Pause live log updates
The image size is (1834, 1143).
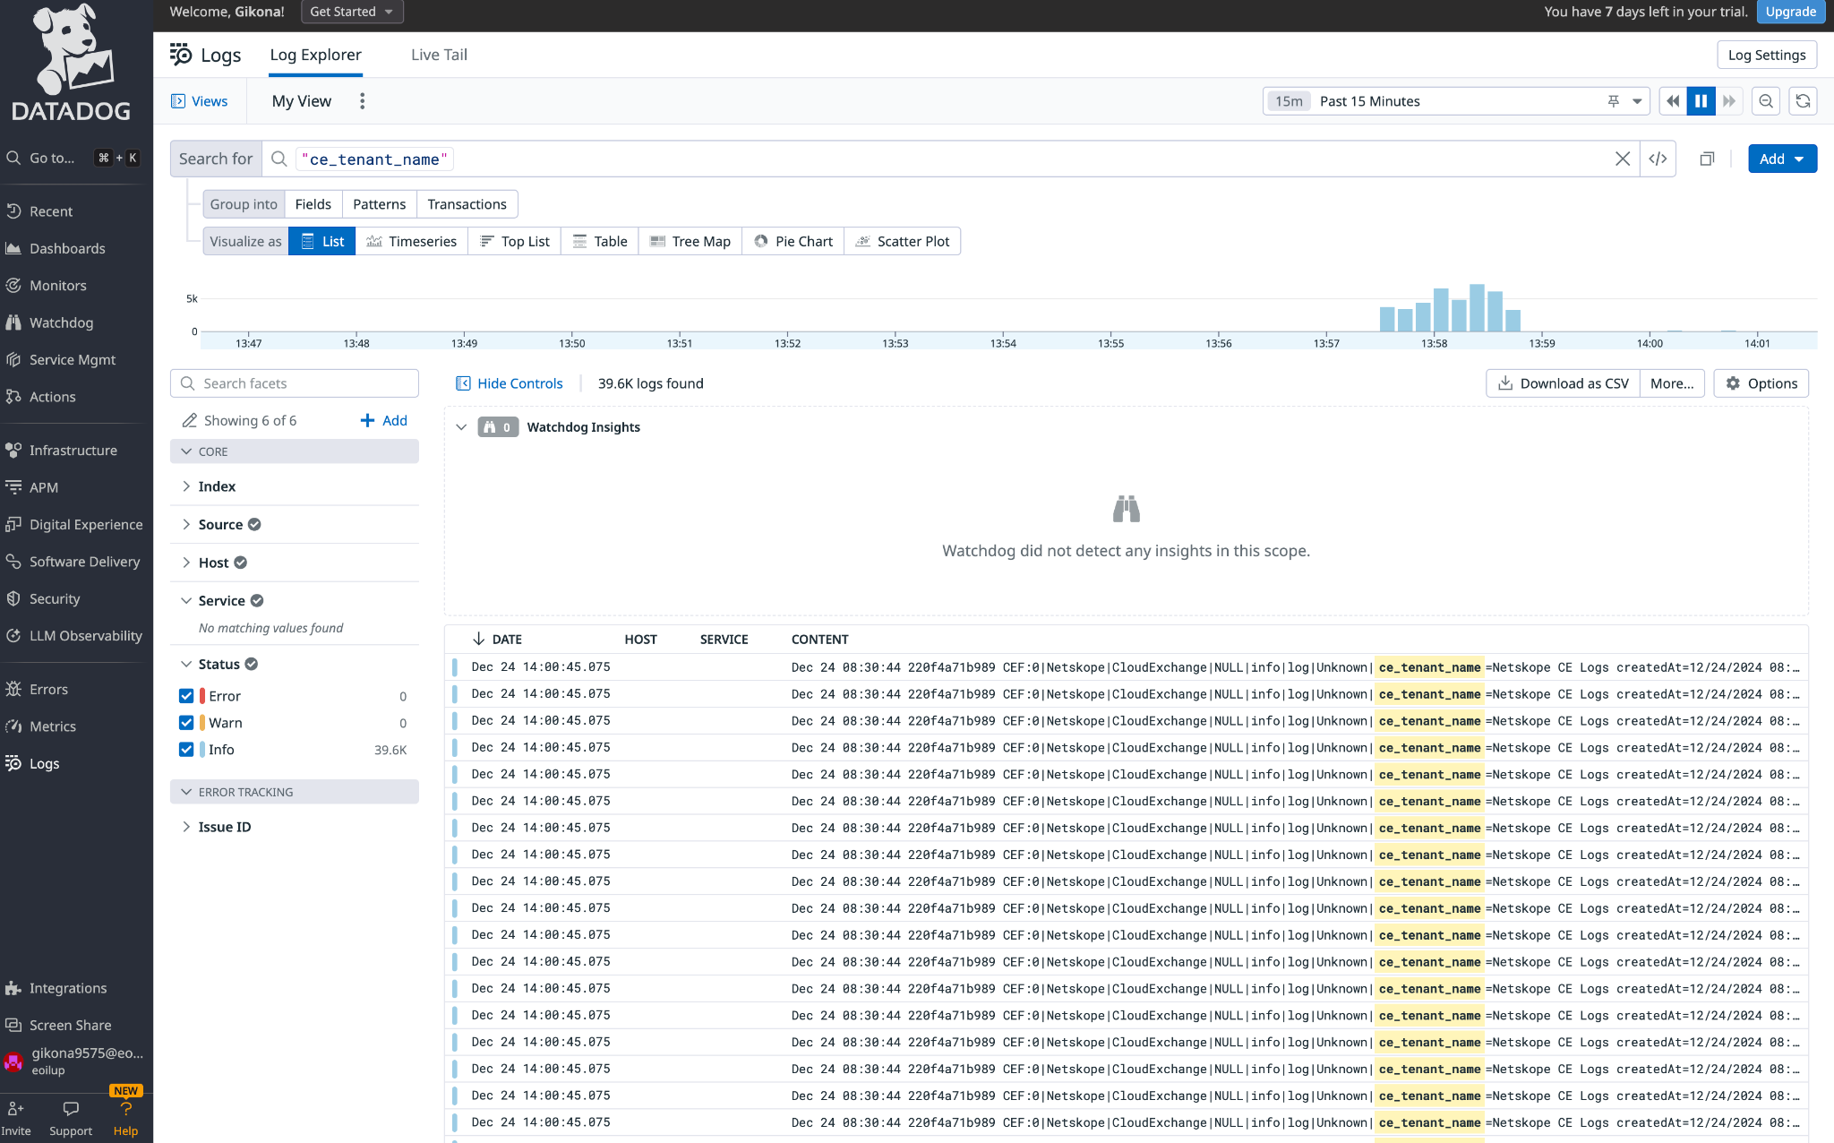tap(1701, 101)
